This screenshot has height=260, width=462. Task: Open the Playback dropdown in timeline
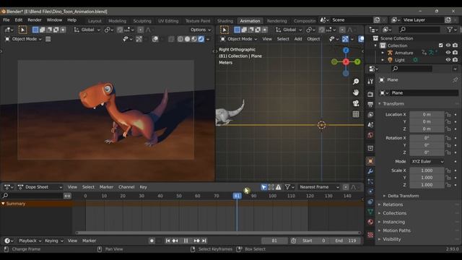pos(30,240)
